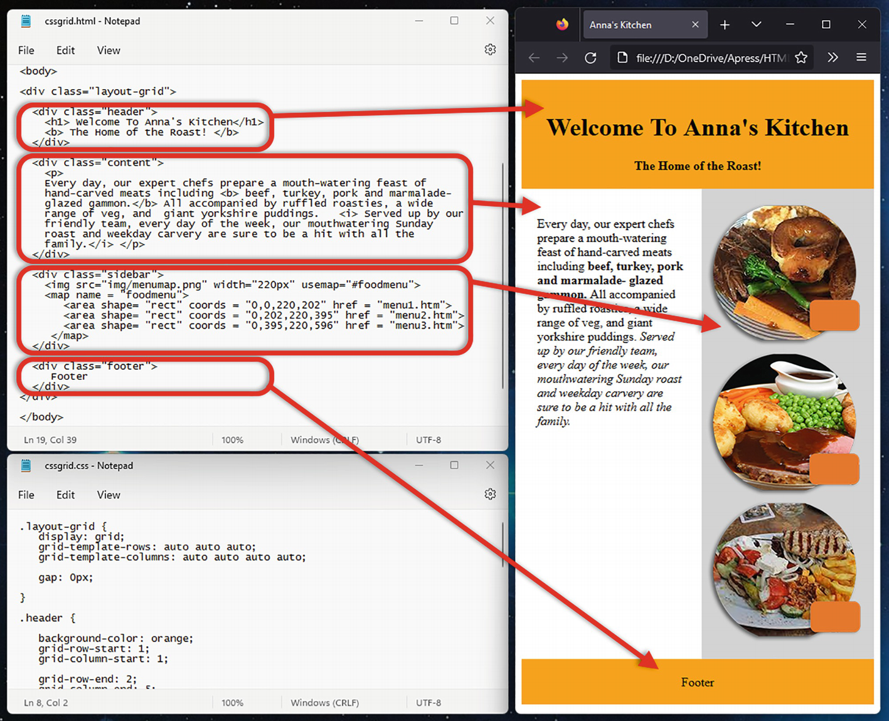Open the list all tabs dropdown
Screen dimensions: 889x721
tap(756, 24)
